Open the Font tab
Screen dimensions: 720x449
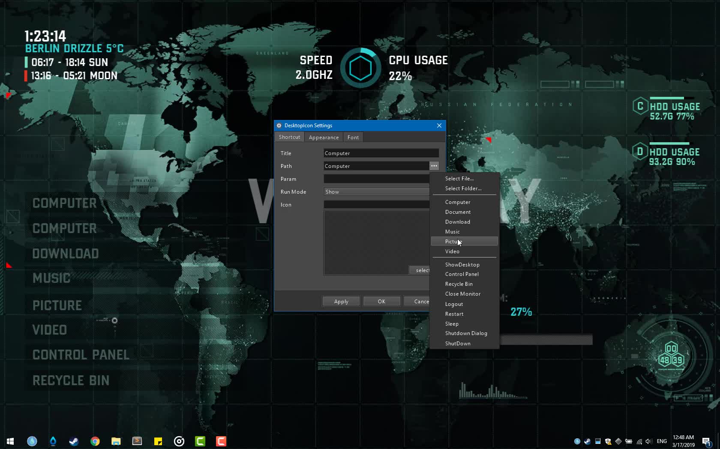pos(353,138)
